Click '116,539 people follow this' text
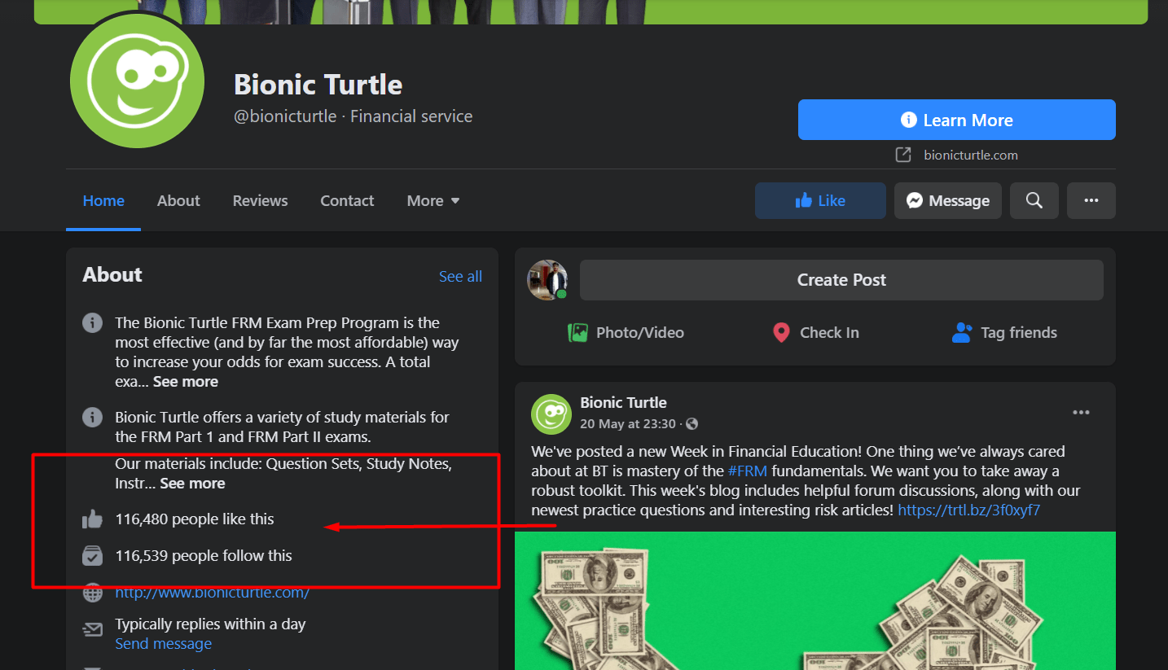1168x670 pixels. click(x=204, y=556)
